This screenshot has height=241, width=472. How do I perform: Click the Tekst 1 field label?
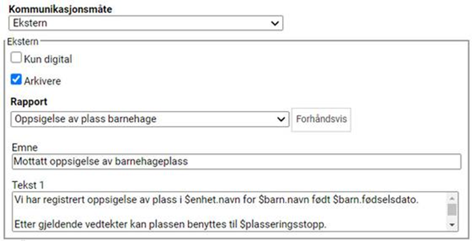pos(26,183)
